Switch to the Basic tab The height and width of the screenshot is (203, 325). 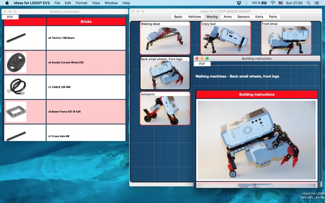178,17
